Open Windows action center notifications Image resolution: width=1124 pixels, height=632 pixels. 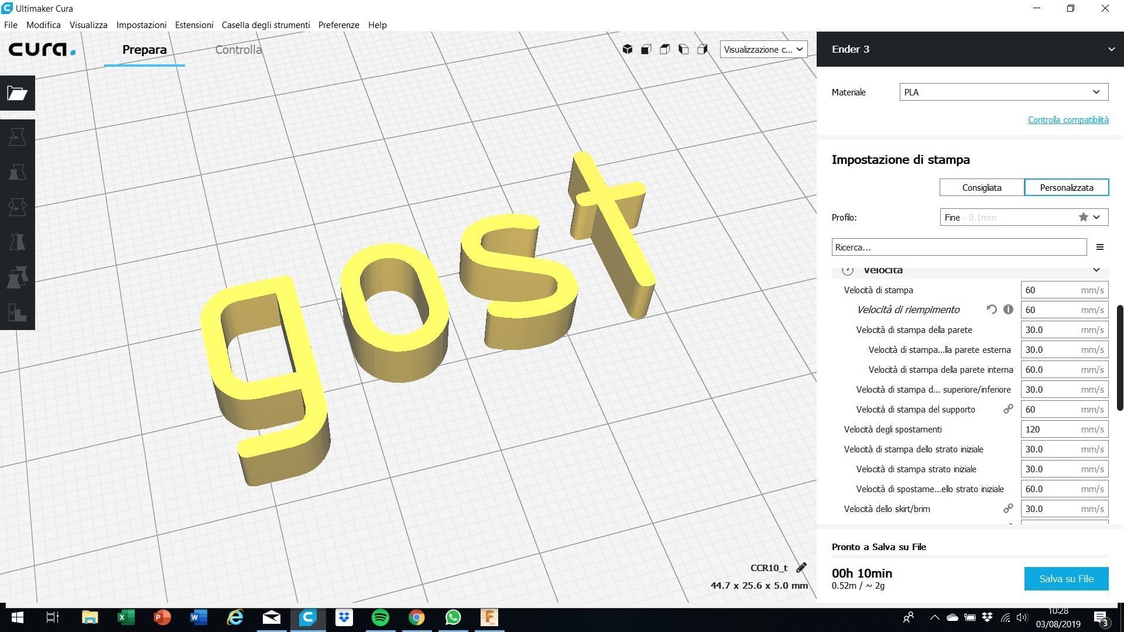[x=1101, y=618]
